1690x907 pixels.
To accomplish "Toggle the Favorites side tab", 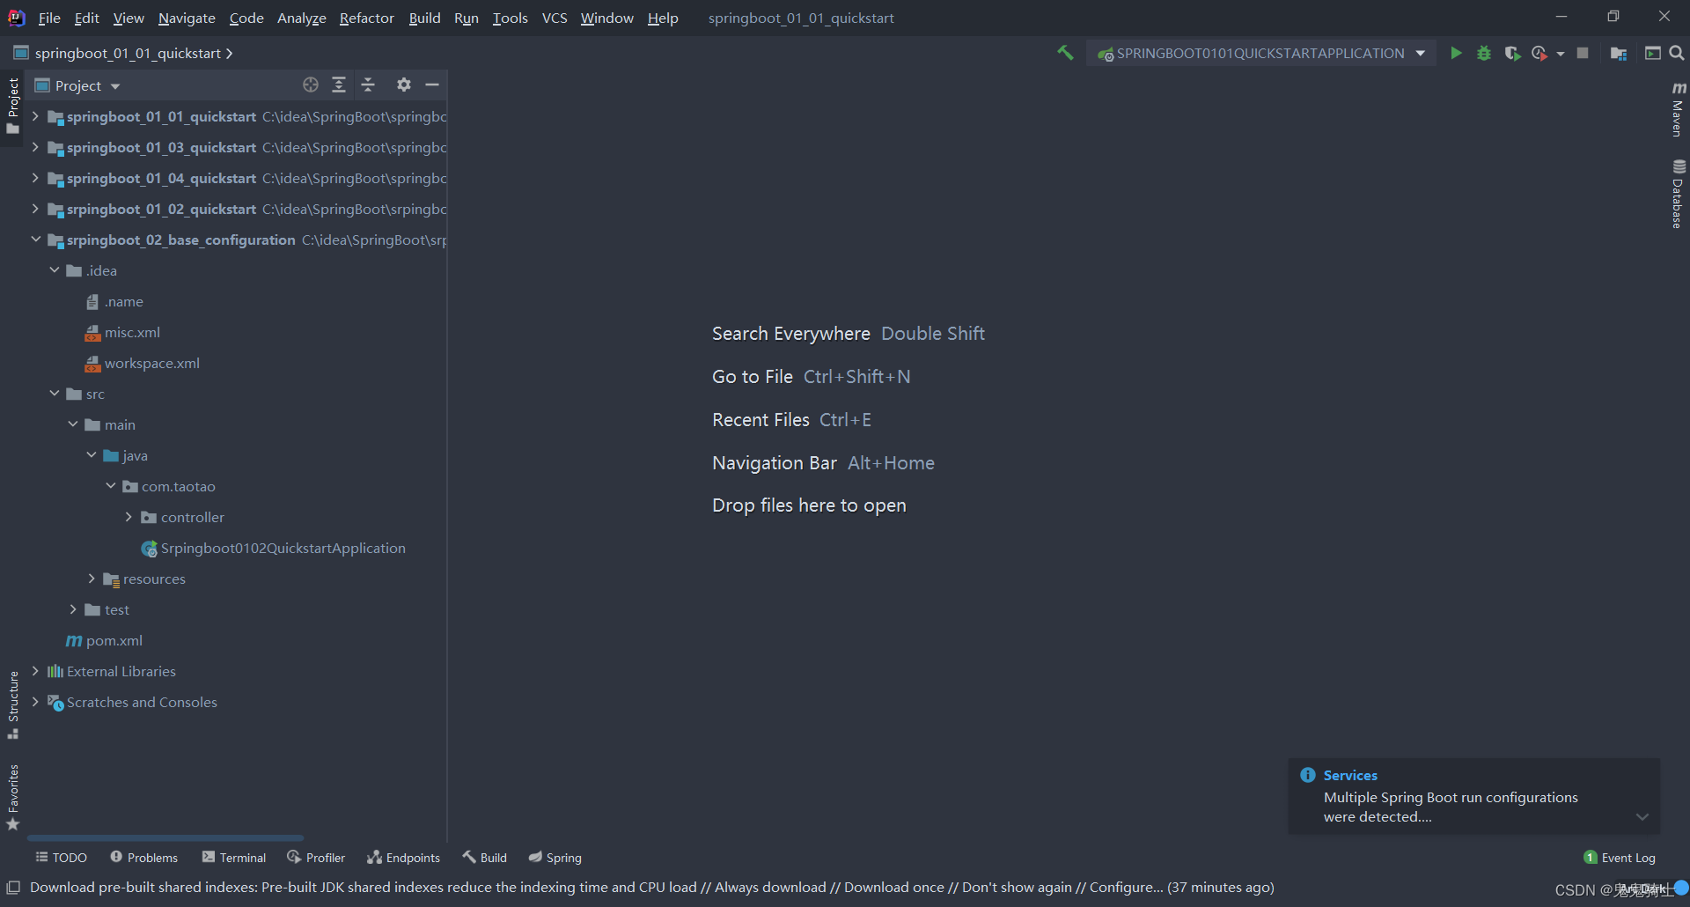I will pos(12,797).
